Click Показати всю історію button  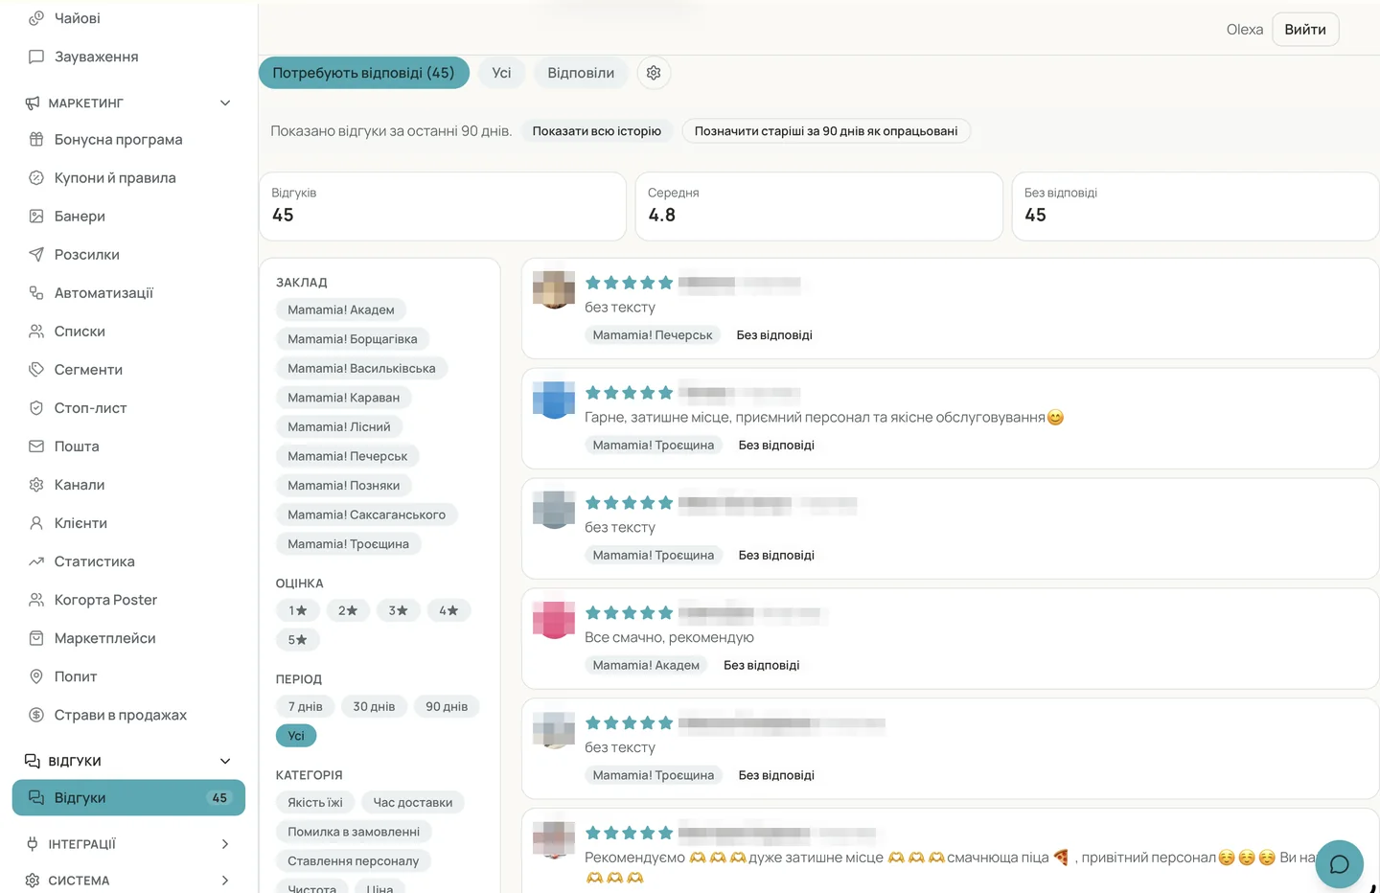click(597, 130)
